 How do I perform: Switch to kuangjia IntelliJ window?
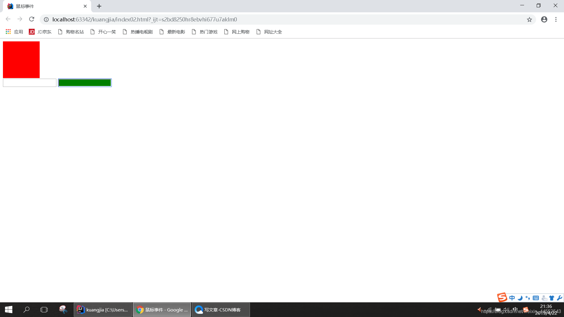103,310
